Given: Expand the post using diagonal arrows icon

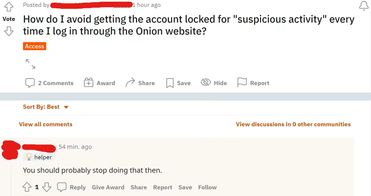Looking at the screenshot, I should 30,64.
